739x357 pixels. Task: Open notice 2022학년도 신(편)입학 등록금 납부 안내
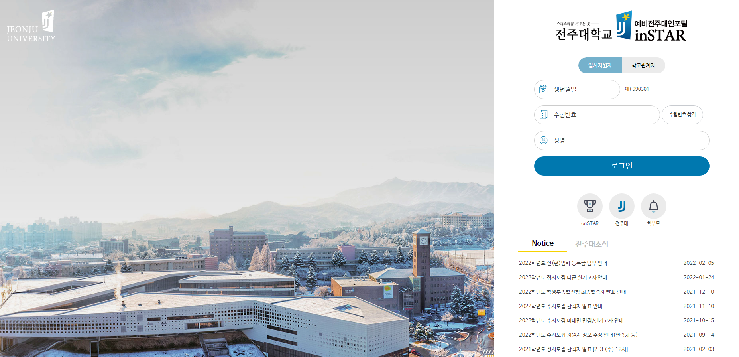[x=563, y=263]
